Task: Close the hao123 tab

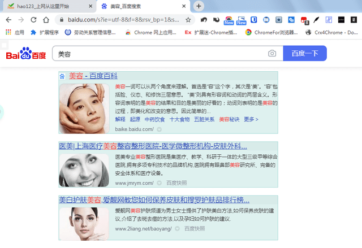Action: (x=90, y=6)
